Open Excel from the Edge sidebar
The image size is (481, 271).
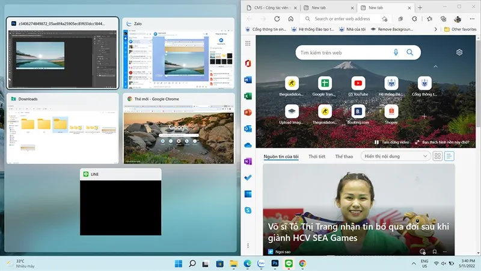click(247, 96)
